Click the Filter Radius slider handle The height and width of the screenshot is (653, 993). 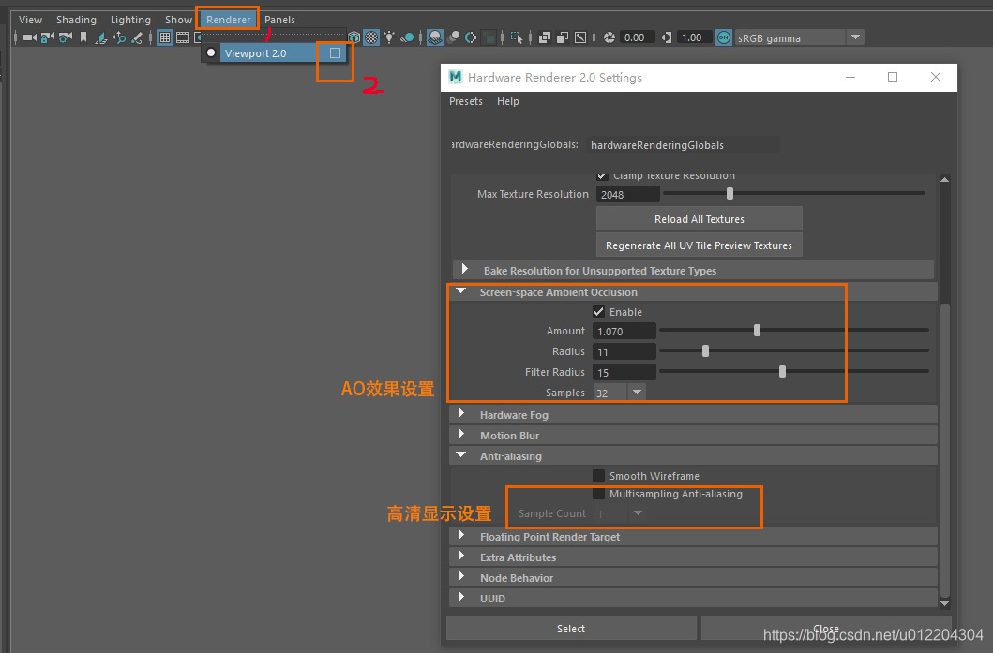pos(782,371)
